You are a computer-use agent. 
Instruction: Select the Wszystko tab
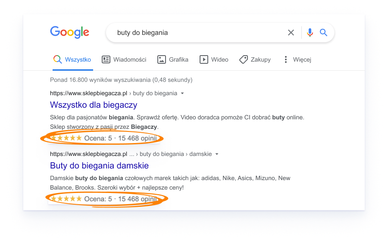coord(72,59)
